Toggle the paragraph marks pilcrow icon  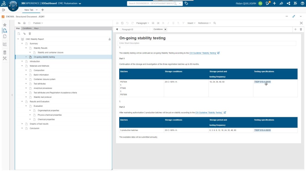click(117, 29)
